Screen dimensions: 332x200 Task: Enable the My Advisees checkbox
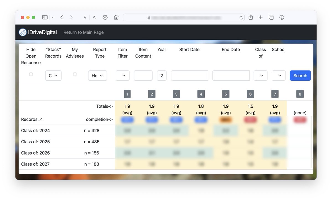(75, 74)
